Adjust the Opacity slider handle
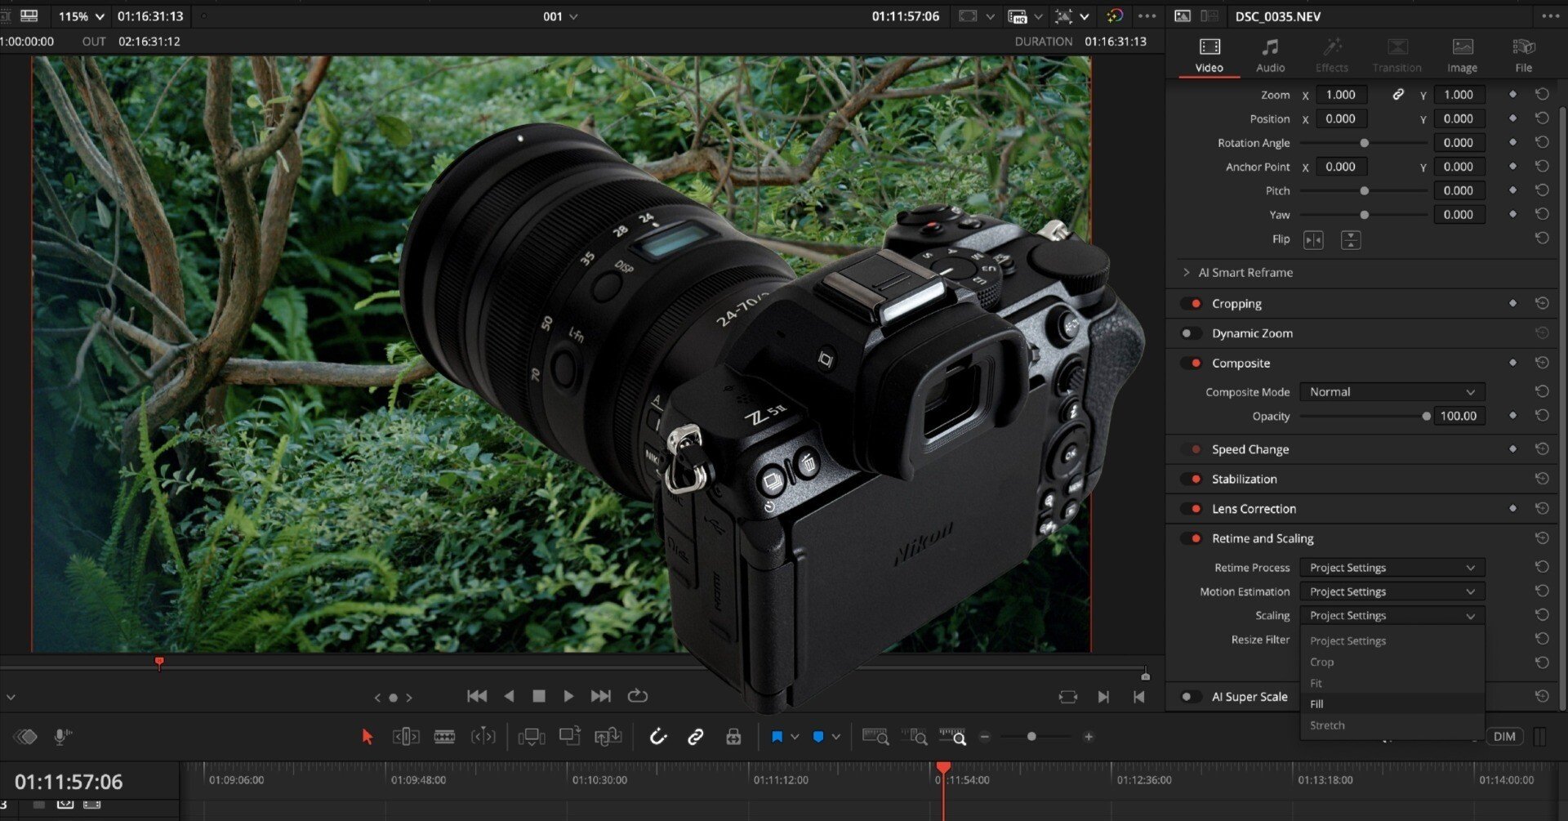Image resolution: width=1568 pixels, height=821 pixels. click(x=1426, y=417)
